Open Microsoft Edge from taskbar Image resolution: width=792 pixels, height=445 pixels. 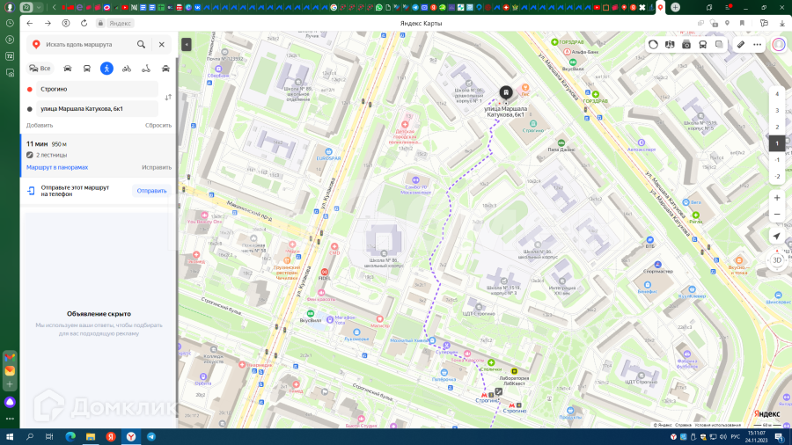[70, 437]
